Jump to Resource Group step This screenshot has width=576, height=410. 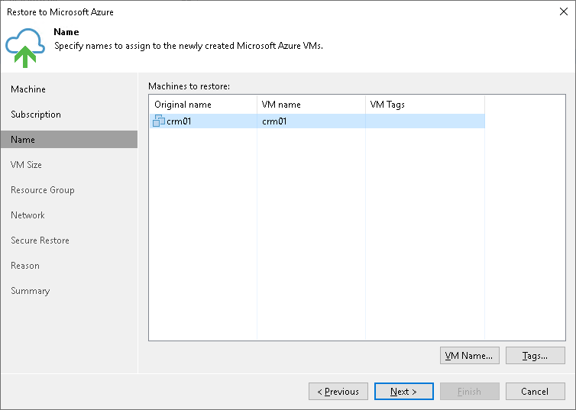point(43,190)
